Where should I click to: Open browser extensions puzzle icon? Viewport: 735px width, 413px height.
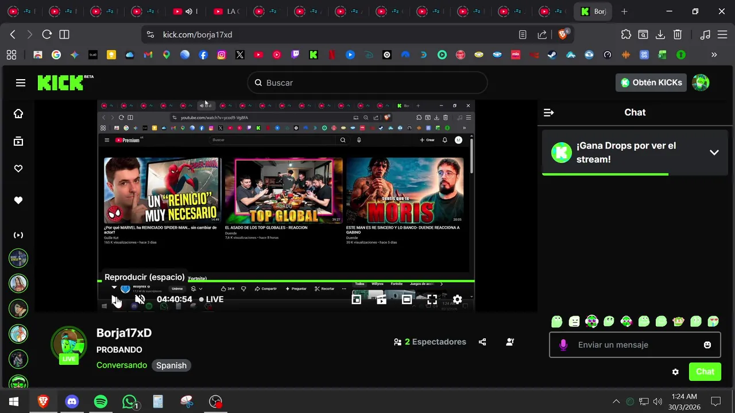click(626, 34)
